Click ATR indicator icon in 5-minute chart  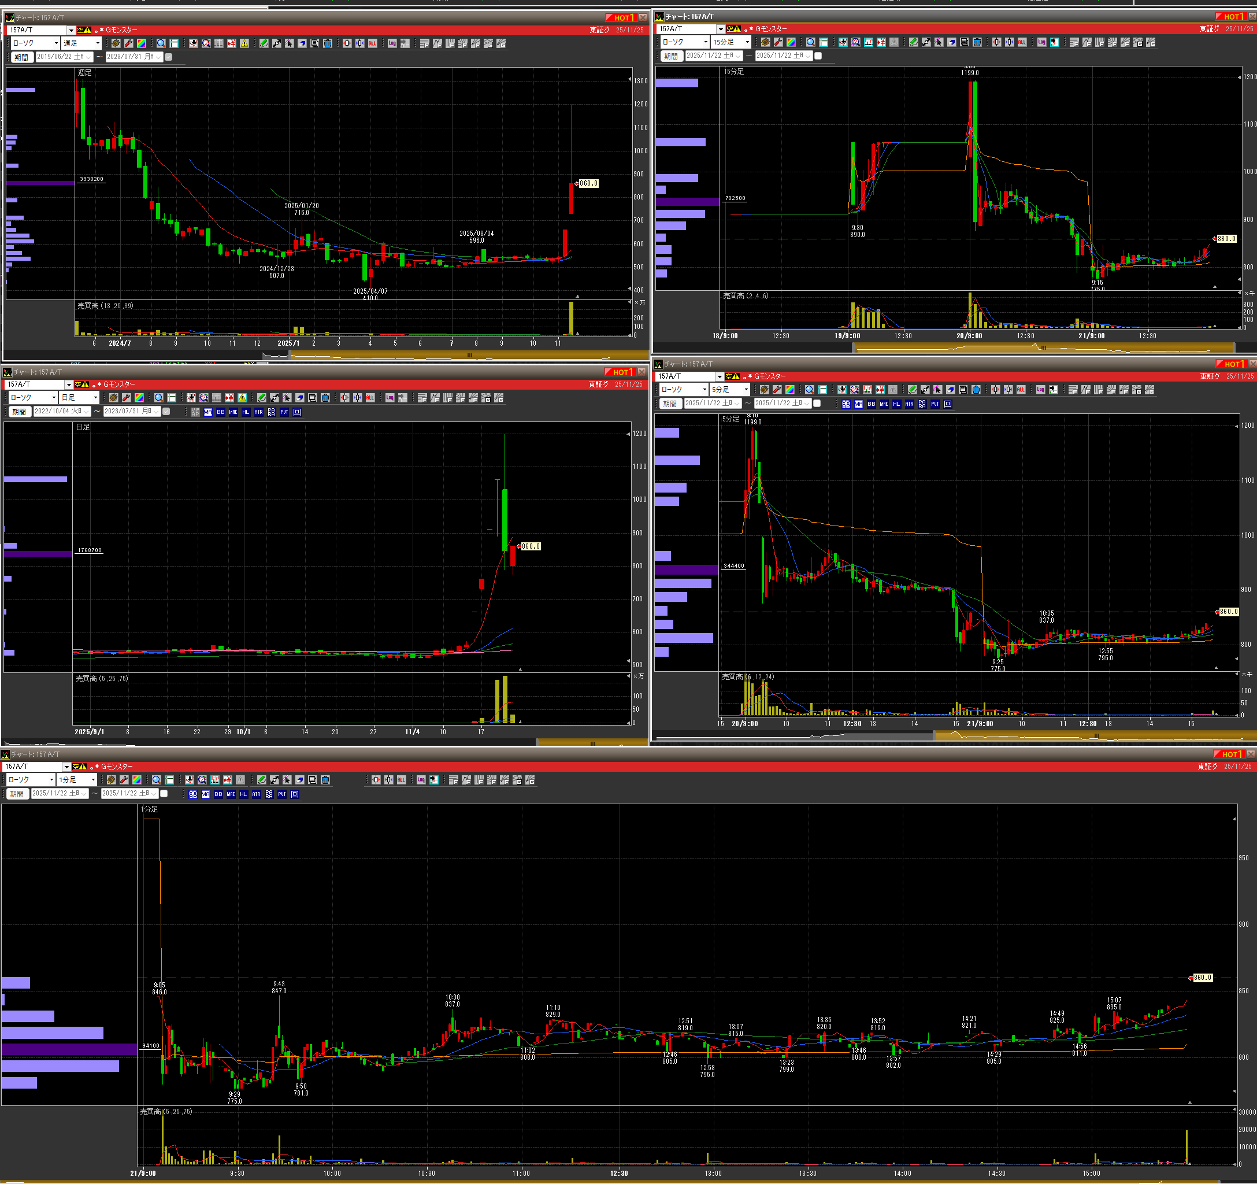[909, 404]
